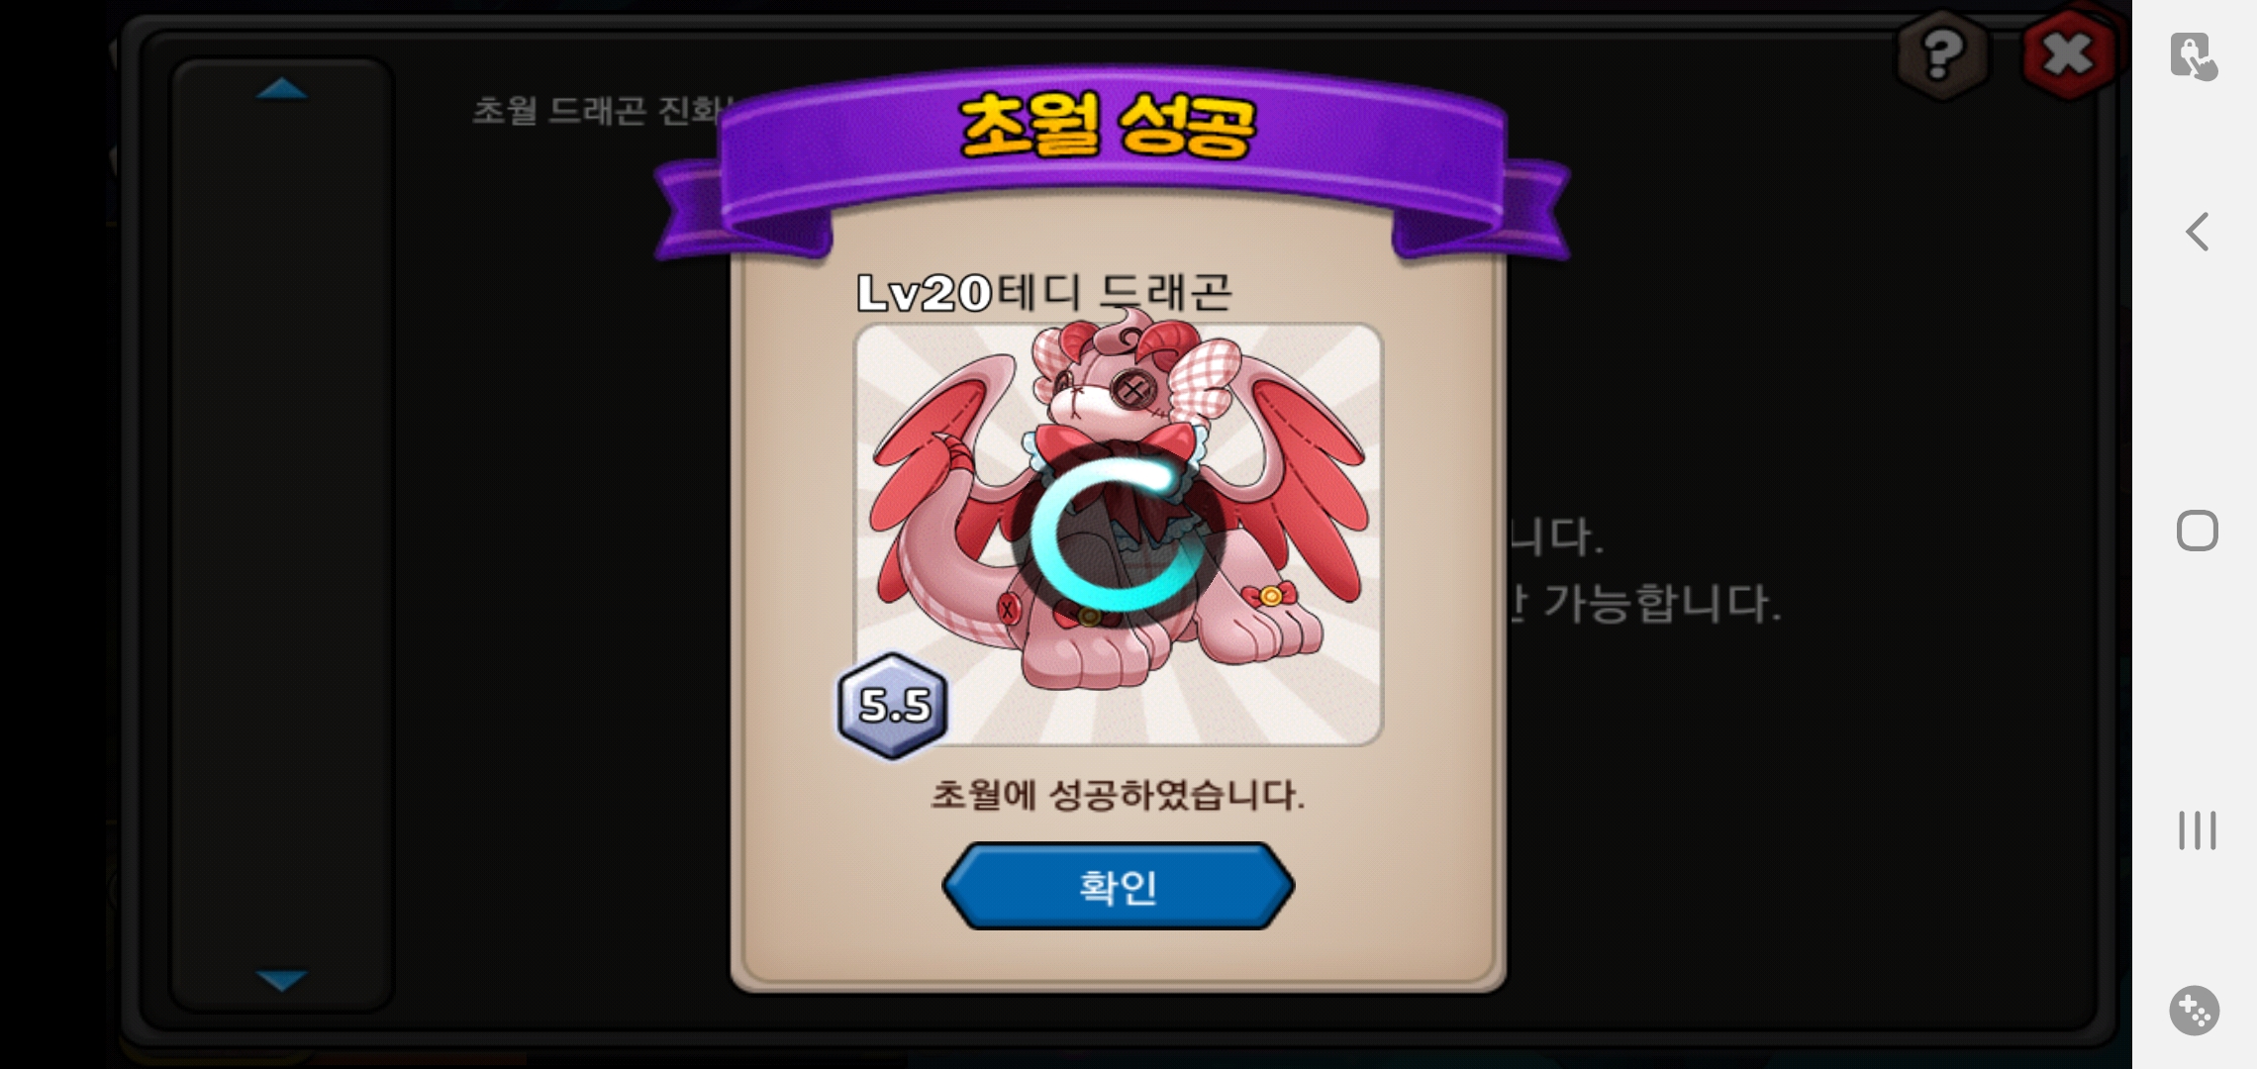Viewport: 2257px width, 1069px height.
Task: Tap the 초월에 성공하였습니다 message text
Action: pos(1118,795)
